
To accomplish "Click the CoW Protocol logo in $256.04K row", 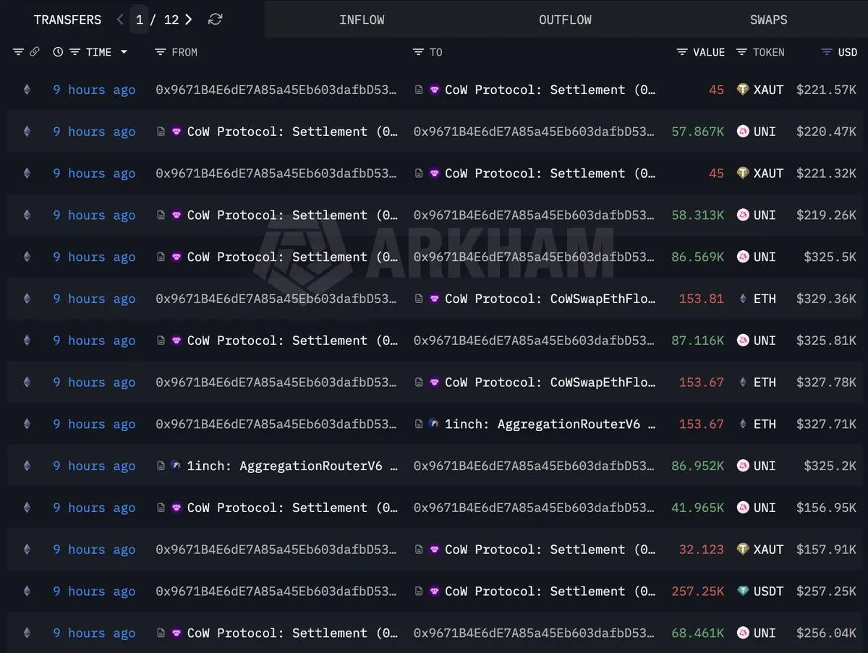I will pos(176,633).
